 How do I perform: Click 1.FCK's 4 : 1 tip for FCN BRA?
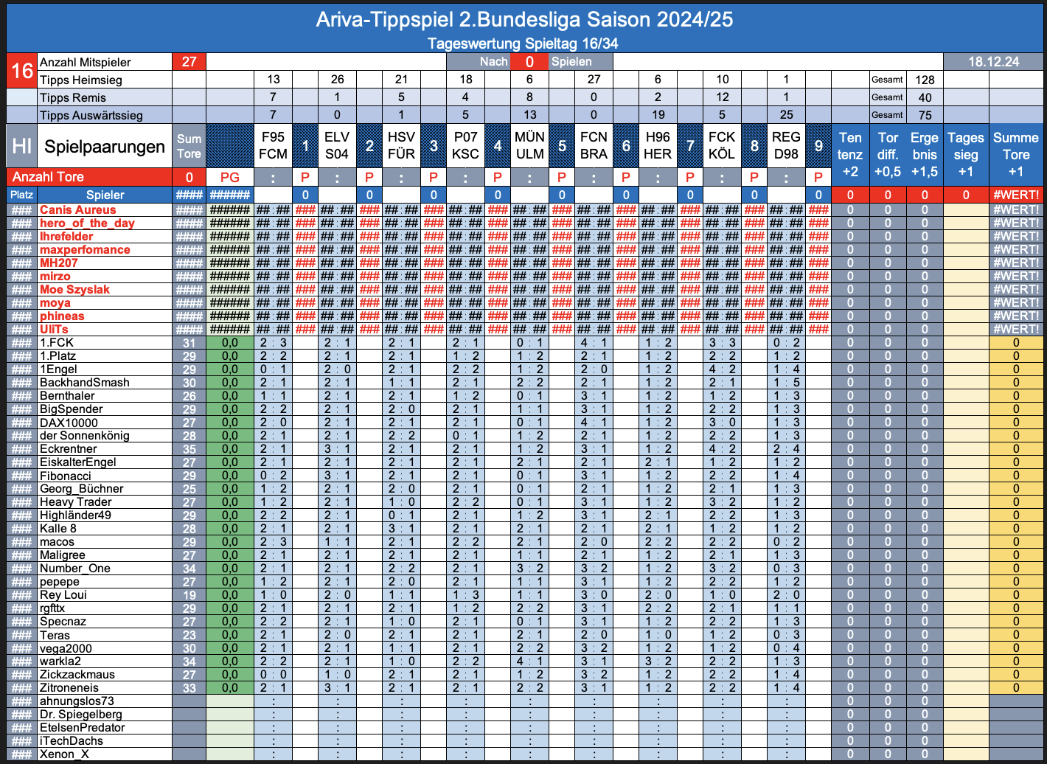click(594, 343)
